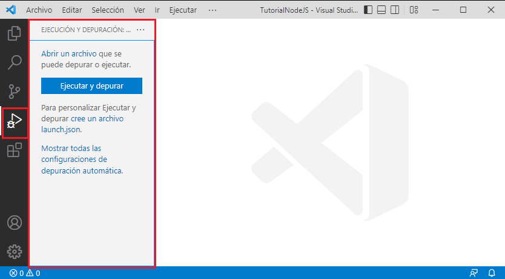Select the Run and Debug icon

tap(15, 121)
